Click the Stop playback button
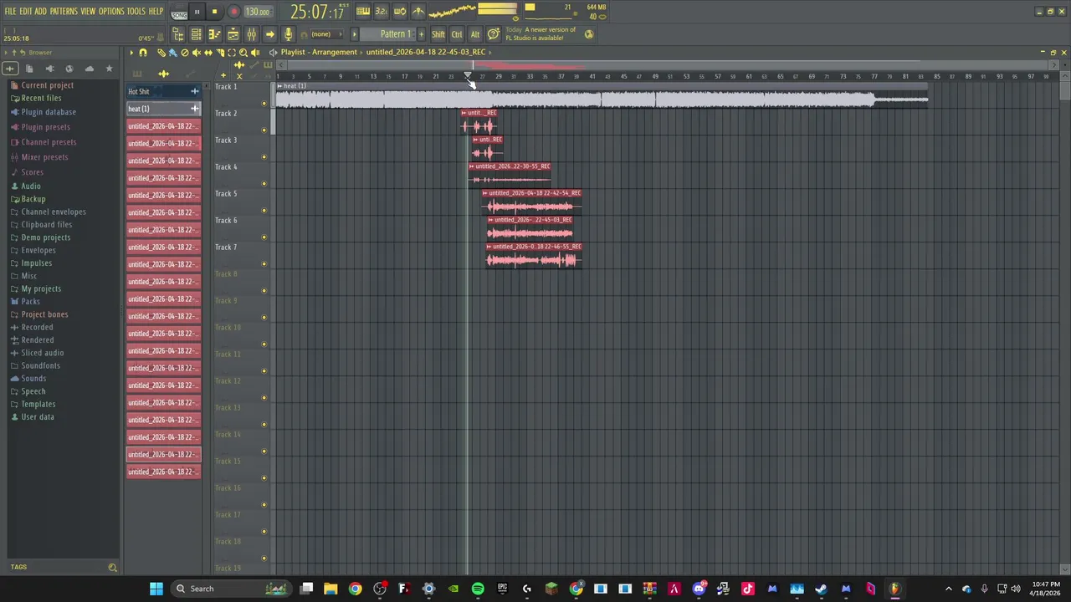This screenshot has height=602, width=1071. [x=214, y=13]
